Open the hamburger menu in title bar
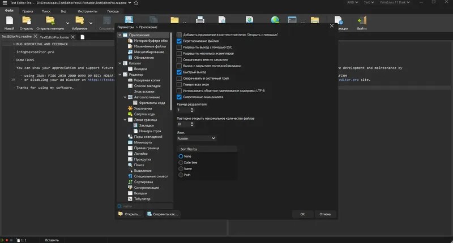This screenshot has width=453, height=243. click(x=5, y=3)
